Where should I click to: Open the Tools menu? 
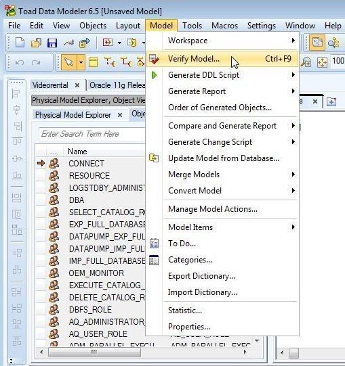[x=192, y=26]
